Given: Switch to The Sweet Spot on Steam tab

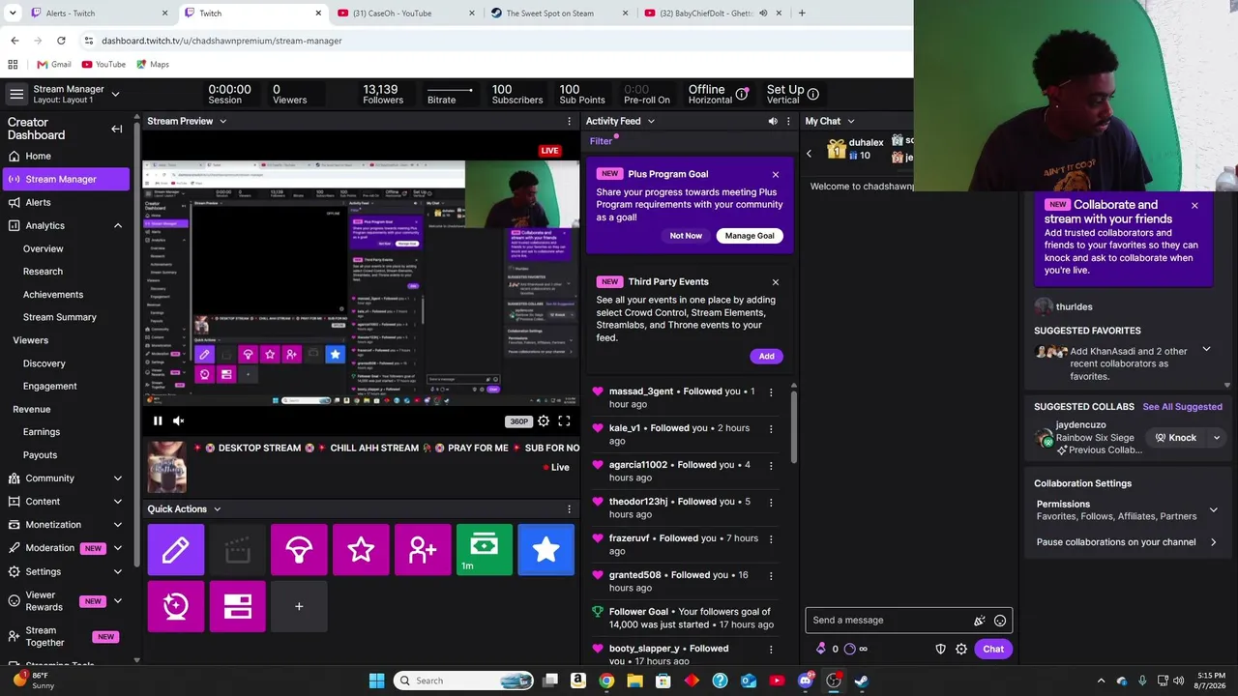Looking at the screenshot, I should click(558, 14).
